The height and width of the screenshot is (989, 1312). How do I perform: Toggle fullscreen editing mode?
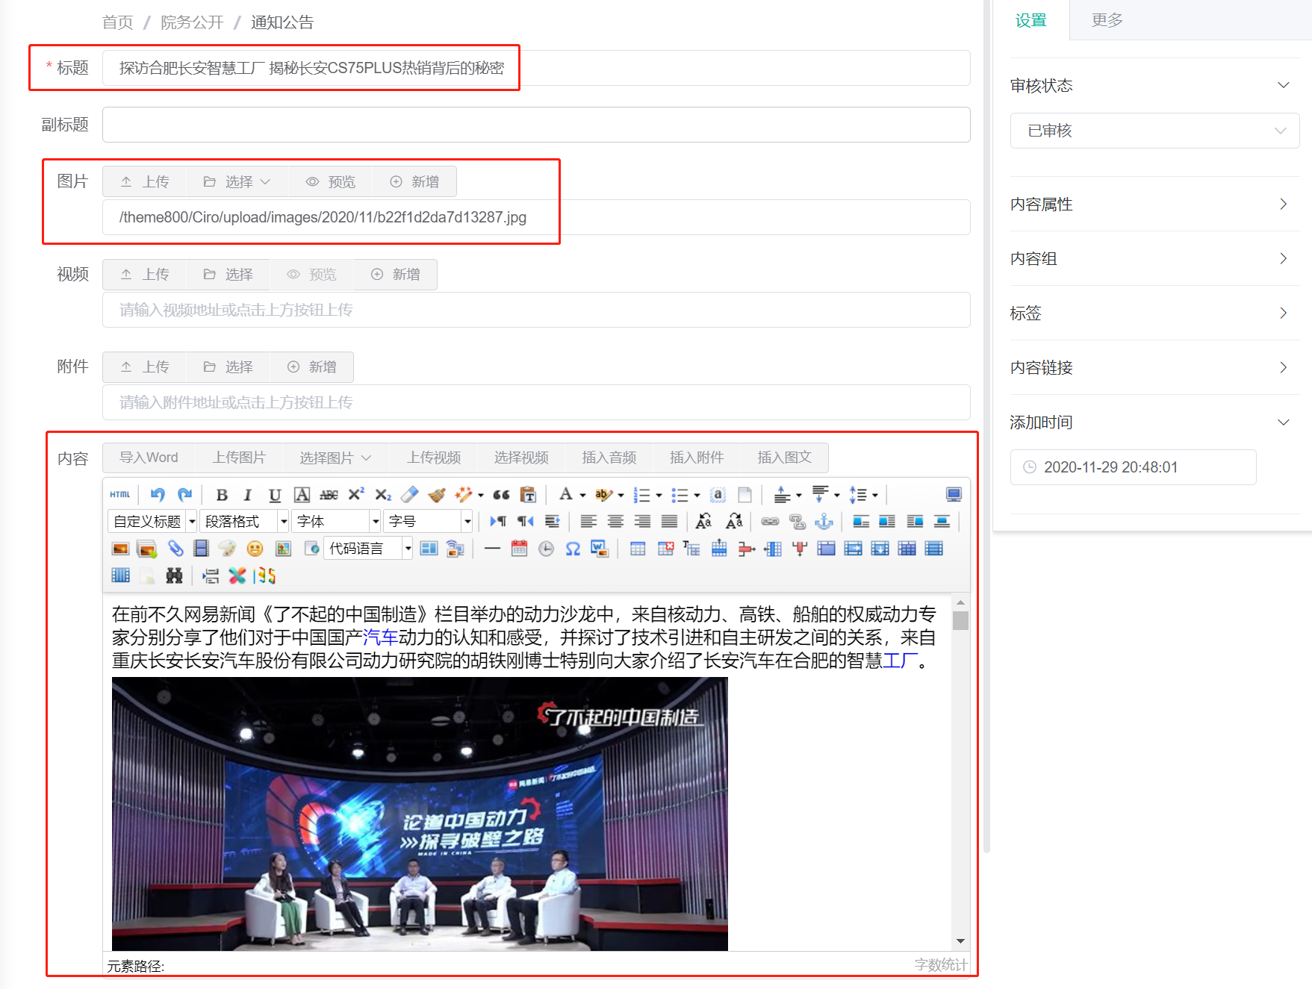pyautogui.click(x=953, y=494)
